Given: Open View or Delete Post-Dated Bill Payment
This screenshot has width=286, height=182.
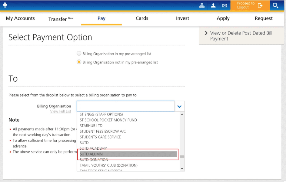Looking at the screenshot, I should tap(241, 36).
